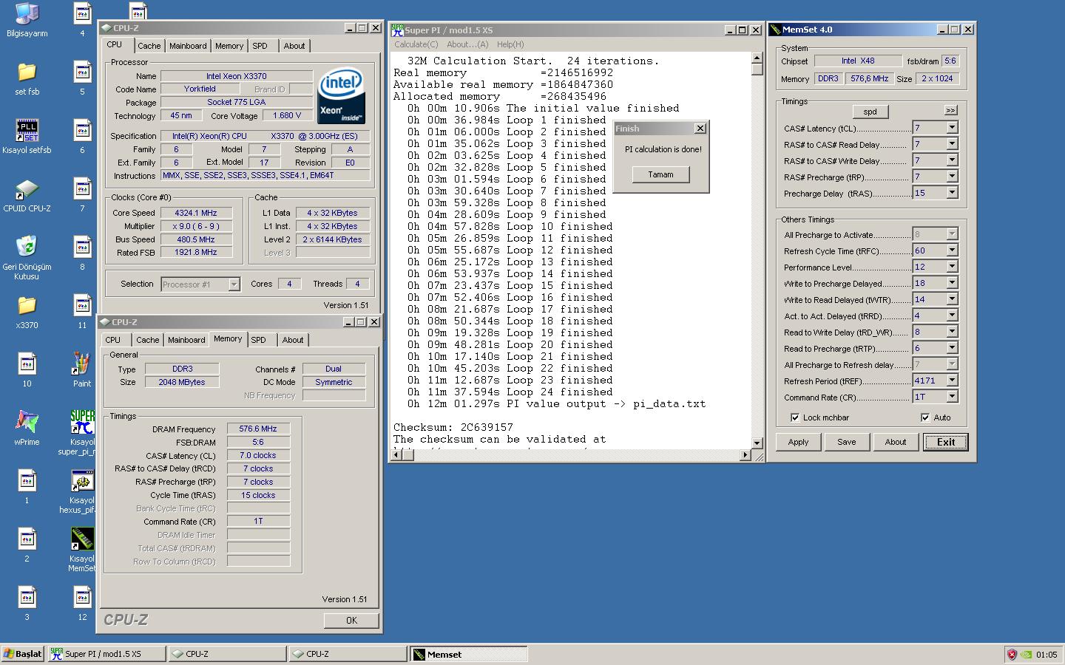The width and height of the screenshot is (1065, 665).
Task: Toggle Lock mchbar checkbox in MemSet
Action: pyautogui.click(x=795, y=417)
